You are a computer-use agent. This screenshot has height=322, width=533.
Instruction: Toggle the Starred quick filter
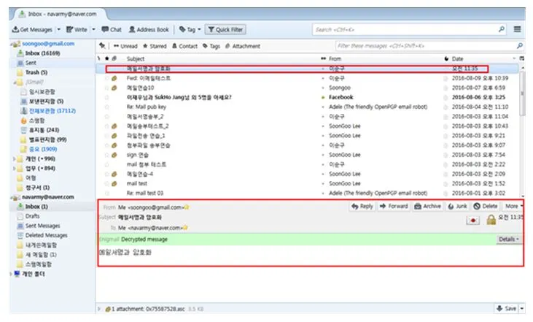pos(155,46)
